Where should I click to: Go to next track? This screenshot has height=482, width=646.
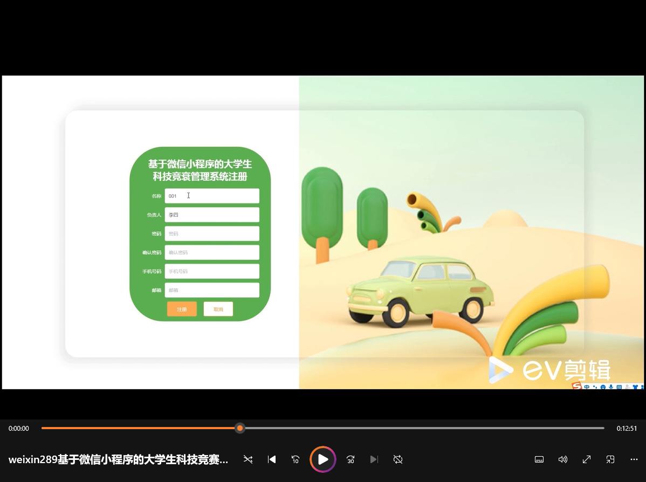click(x=374, y=459)
